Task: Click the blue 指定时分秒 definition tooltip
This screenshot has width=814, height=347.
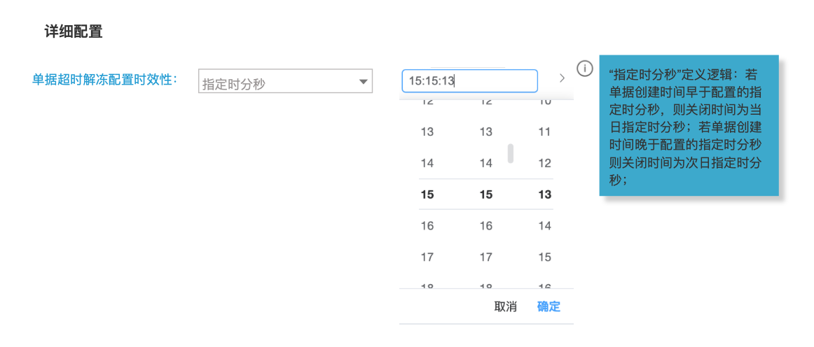Action: [x=689, y=125]
